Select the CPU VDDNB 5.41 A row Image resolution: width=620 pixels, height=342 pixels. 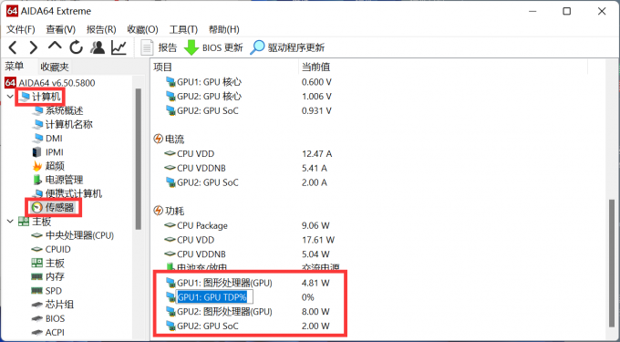coord(246,168)
